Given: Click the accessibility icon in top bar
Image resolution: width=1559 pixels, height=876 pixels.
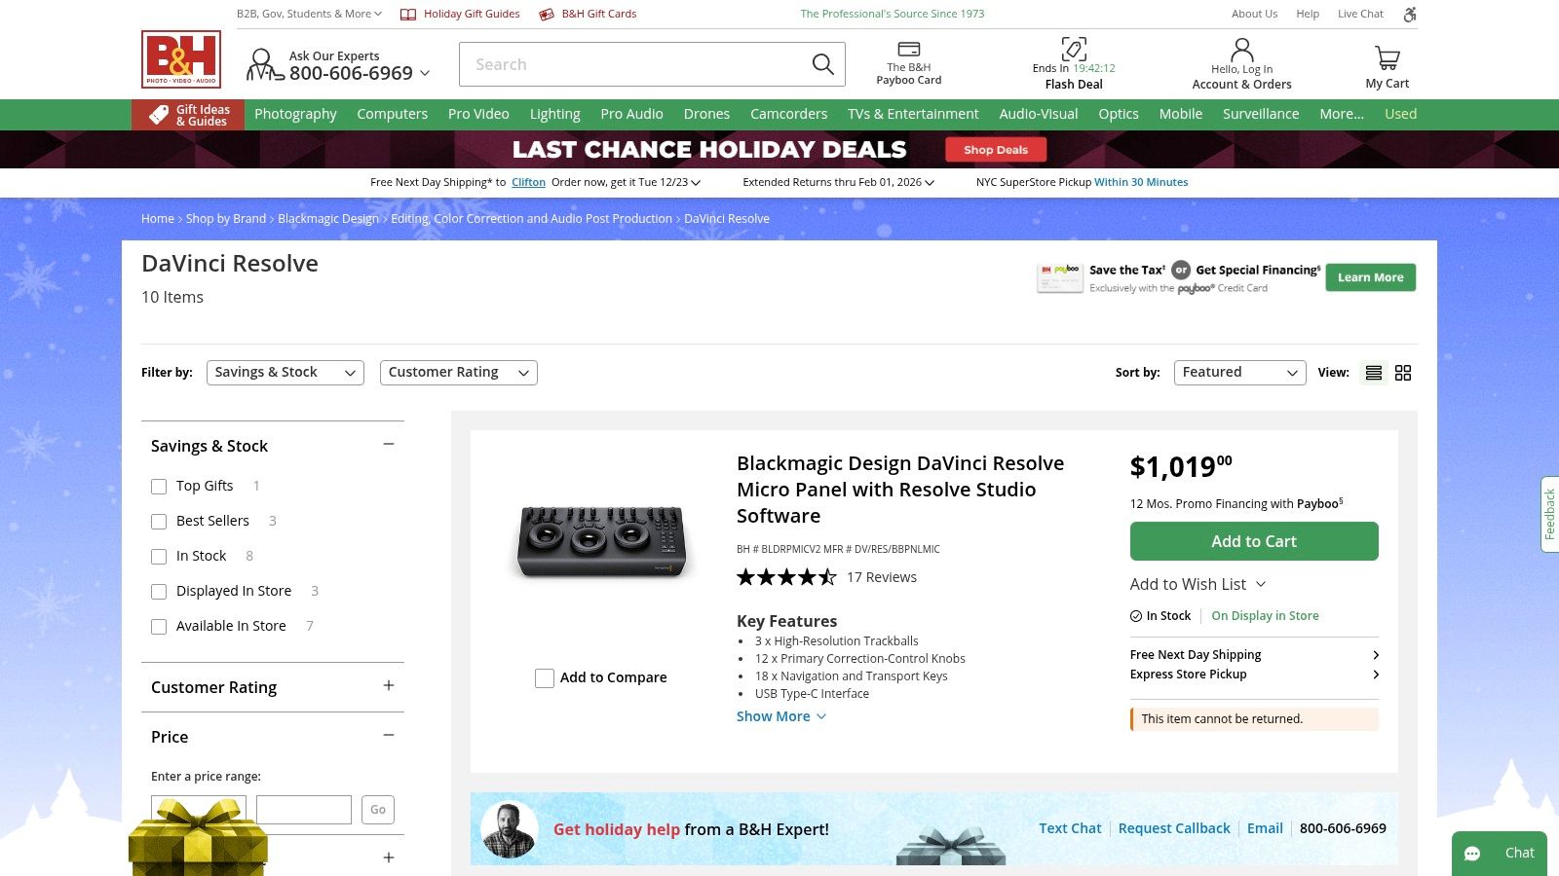Looking at the screenshot, I should click(1409, 15).
